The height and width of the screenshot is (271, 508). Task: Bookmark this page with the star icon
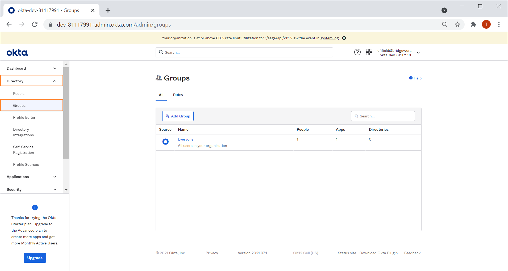(x=457, y=24)
